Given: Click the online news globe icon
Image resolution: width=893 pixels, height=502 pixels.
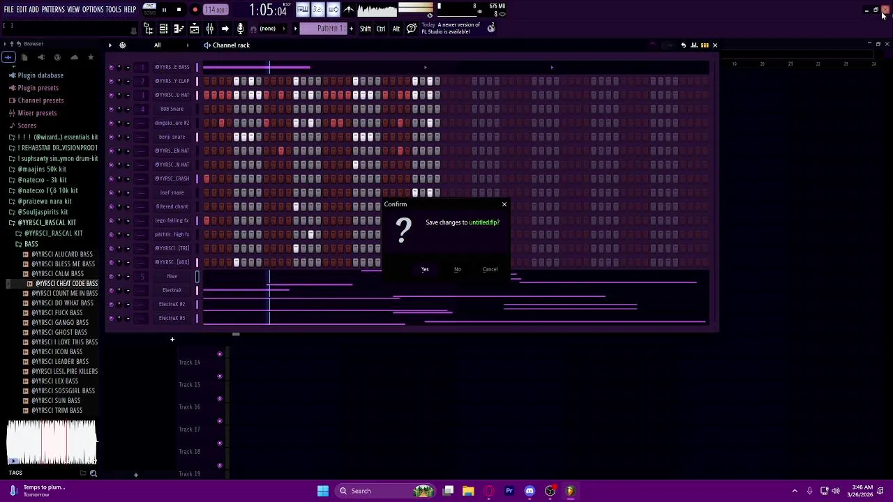Looking at the screenshot, I should pyautogui.click(x=491, y=28).
